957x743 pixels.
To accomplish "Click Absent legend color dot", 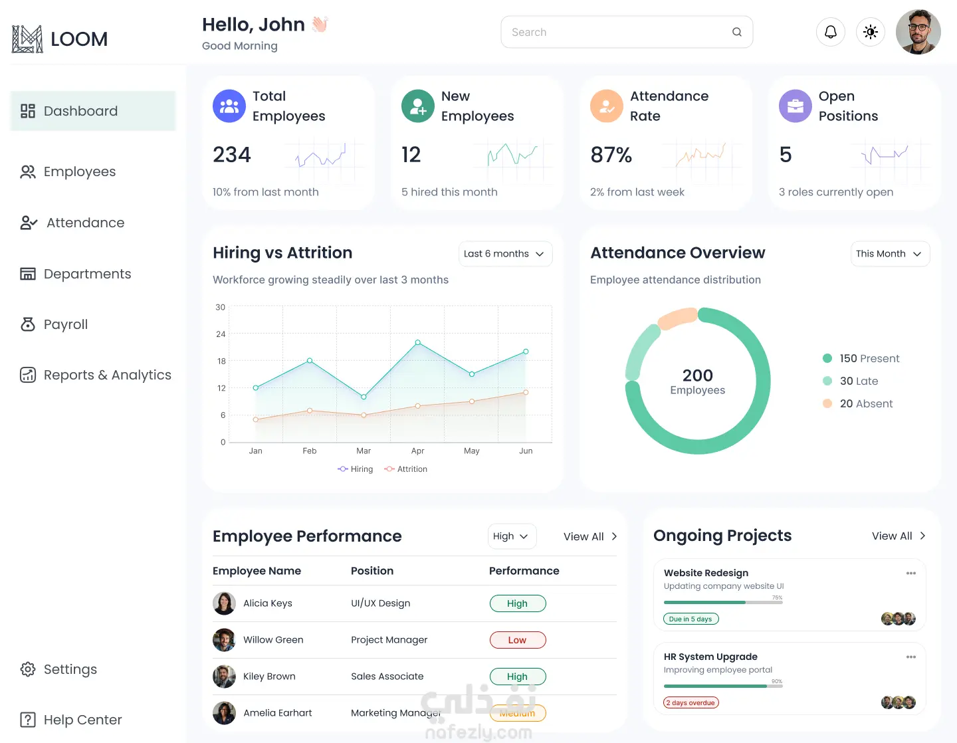I will pyautogui.click(x=827, y=403).
